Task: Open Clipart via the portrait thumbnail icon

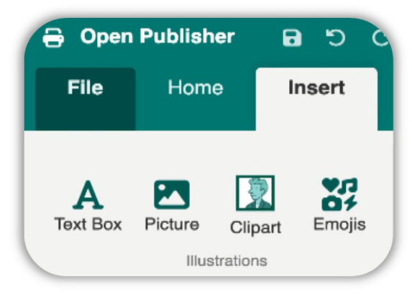Action: click(255, 193)
